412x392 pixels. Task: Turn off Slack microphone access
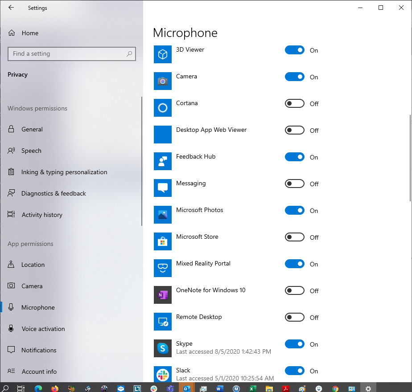point(295,371)
